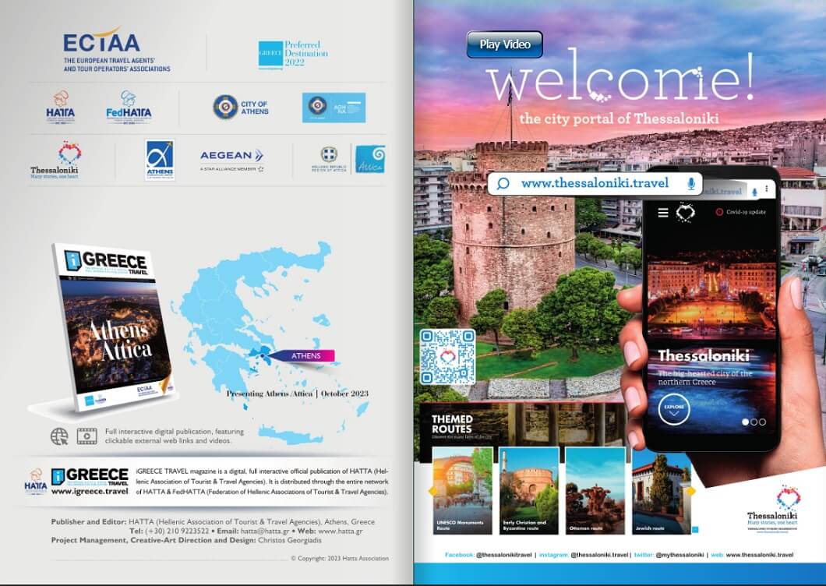
Task: Expand the Explore circle with down chevron
Action: (x=673, y=410)
